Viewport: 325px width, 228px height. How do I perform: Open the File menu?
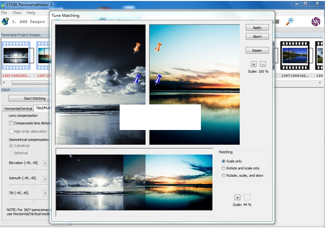[4, 13]
